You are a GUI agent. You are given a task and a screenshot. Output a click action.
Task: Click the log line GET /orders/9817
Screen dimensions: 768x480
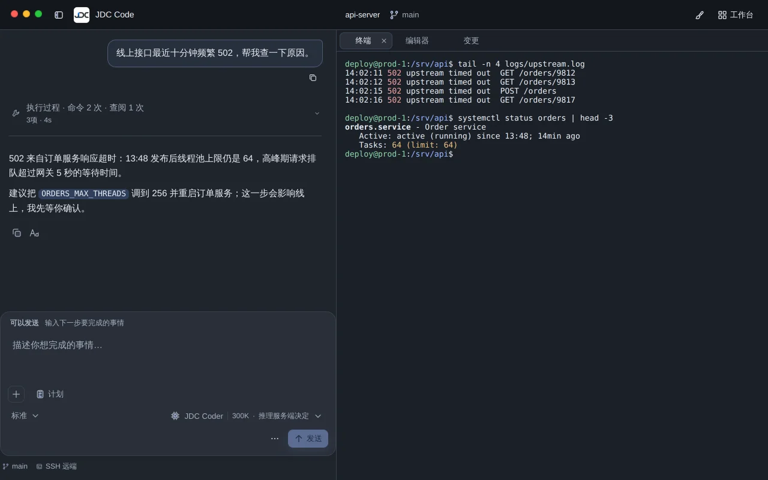tap(460, 100)
